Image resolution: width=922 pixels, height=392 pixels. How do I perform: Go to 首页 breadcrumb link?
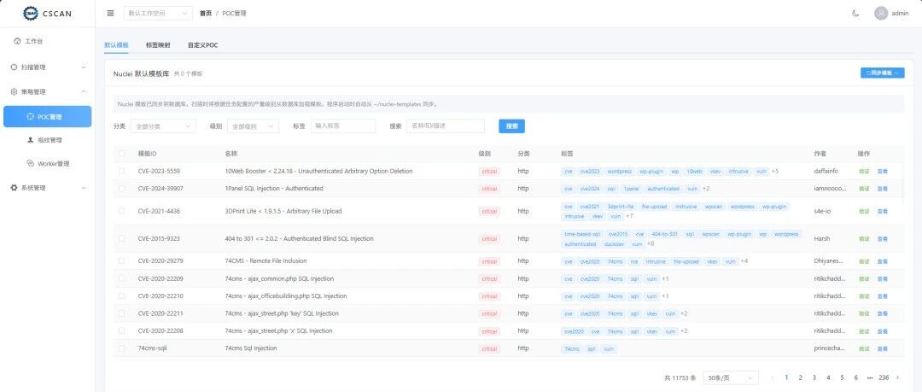(x=205, y=13)
